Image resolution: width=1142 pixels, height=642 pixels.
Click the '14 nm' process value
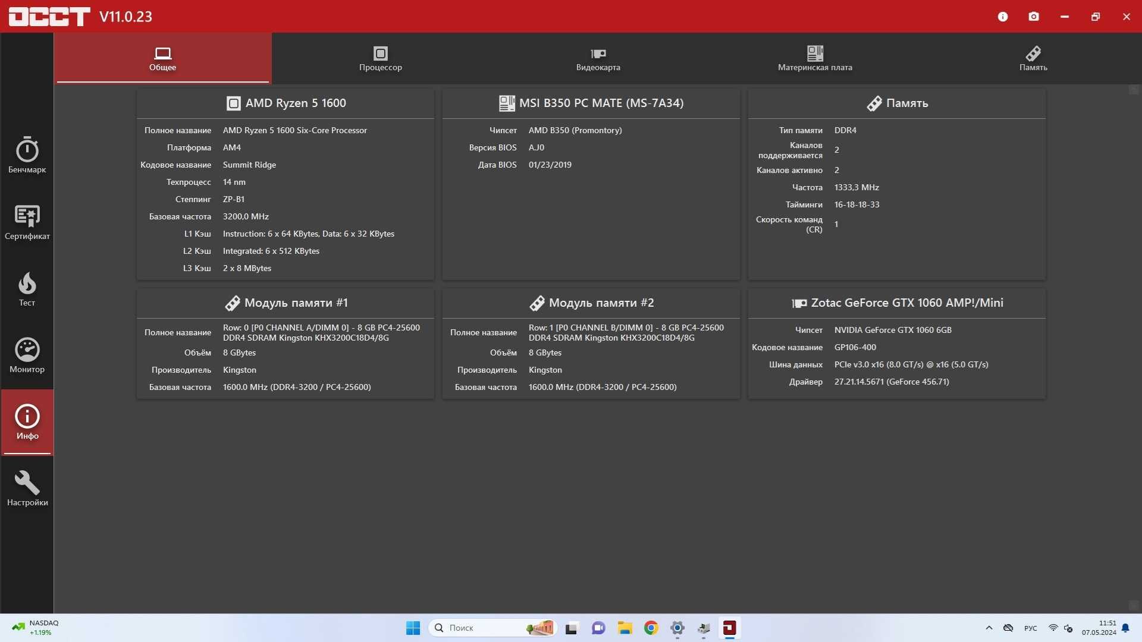point(234,182)
